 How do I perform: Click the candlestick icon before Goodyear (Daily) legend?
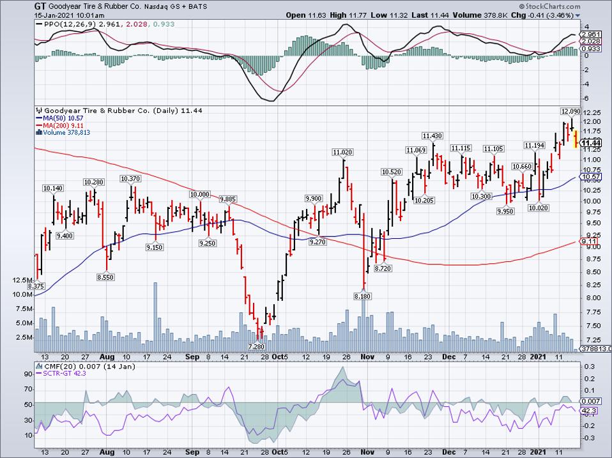pos(39,111)
